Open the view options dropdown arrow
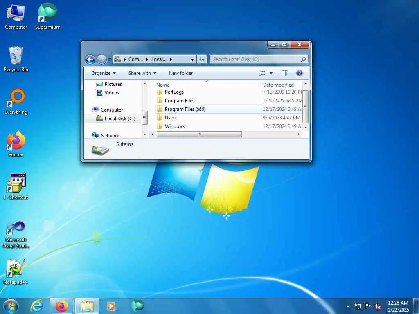Image resolution: width=419 pixels, height=314 pixels. pos(271,73)
